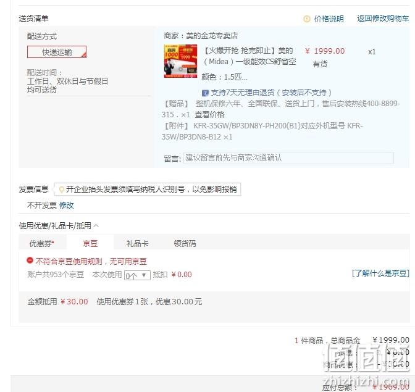The image size is (415, 392).
Task: Open 了解什么是京豆 help link
Action: coord(380,273)
